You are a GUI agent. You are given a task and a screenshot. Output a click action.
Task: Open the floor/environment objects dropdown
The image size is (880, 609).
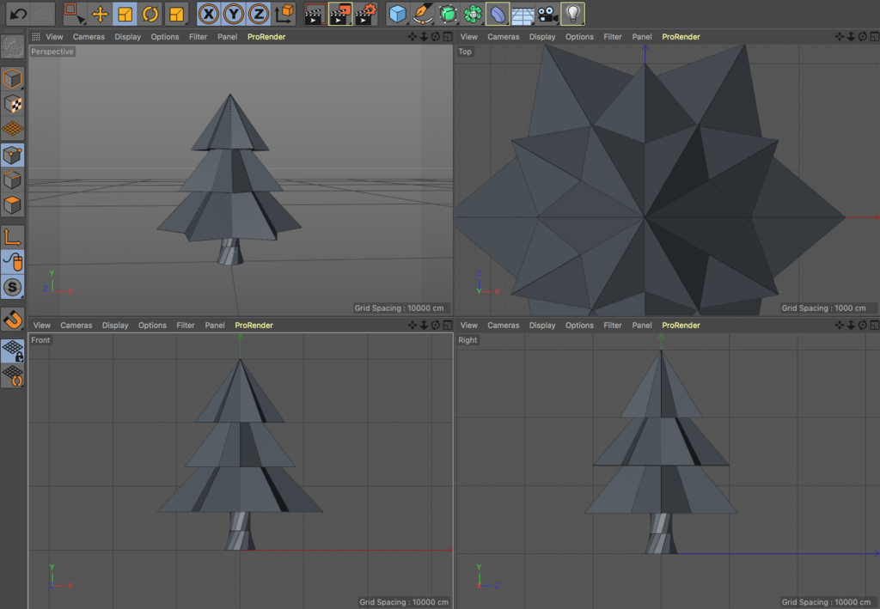(x=522, y=14)
